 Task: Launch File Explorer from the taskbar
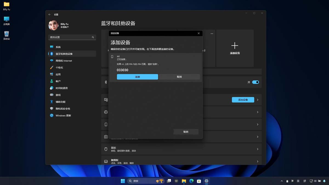pyautogui.click(x=184, y=181)
